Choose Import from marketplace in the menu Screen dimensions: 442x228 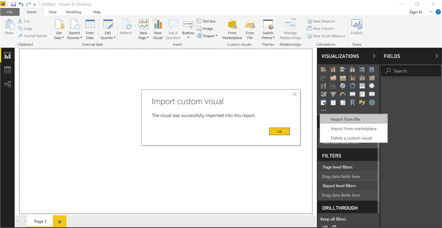pos(354,129)
